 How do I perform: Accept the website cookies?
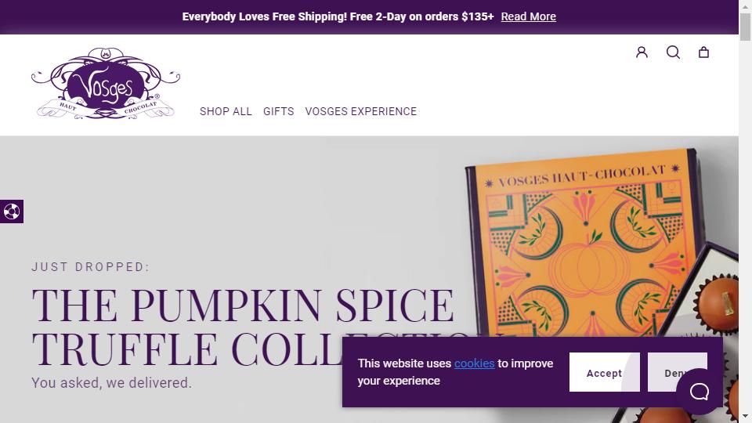[x=604, y=373]
